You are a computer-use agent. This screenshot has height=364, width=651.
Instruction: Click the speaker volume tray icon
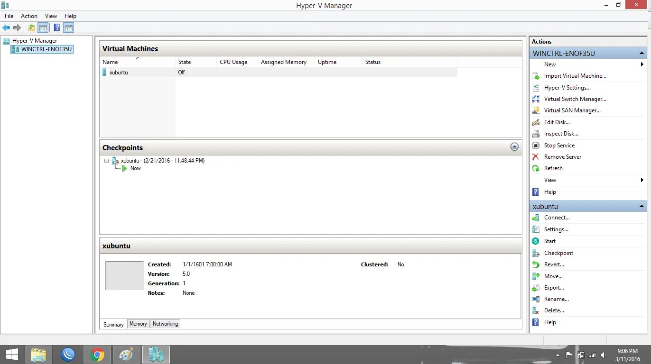[604, 355]
